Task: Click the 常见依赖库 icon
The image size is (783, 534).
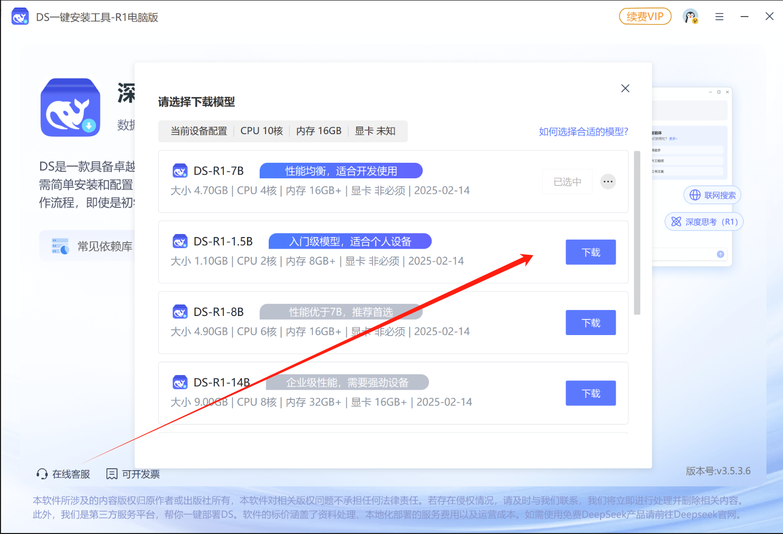Action: click(x=60, y=246)
